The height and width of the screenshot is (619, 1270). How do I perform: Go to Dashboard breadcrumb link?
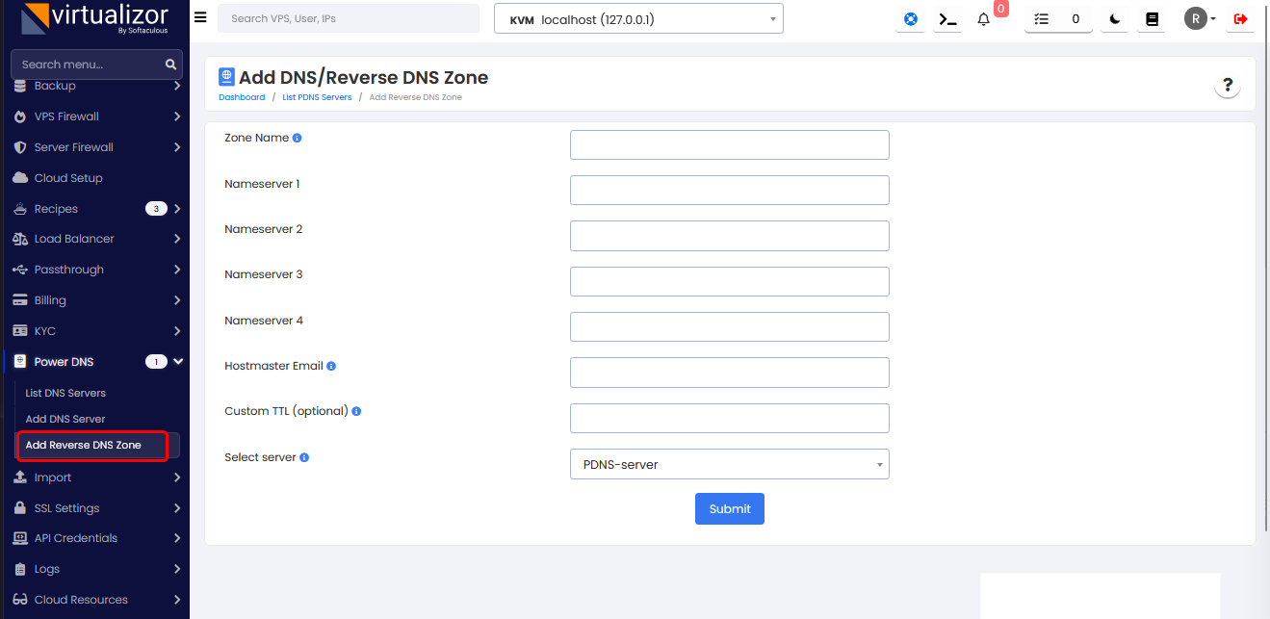(242, 97)
